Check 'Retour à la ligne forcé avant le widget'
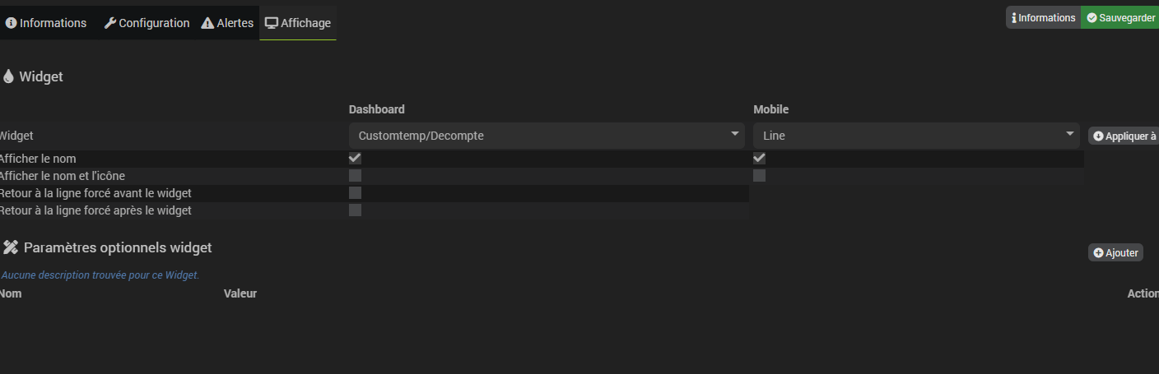This screenshot has height=374, width=1159. click(x=355, y=193)
